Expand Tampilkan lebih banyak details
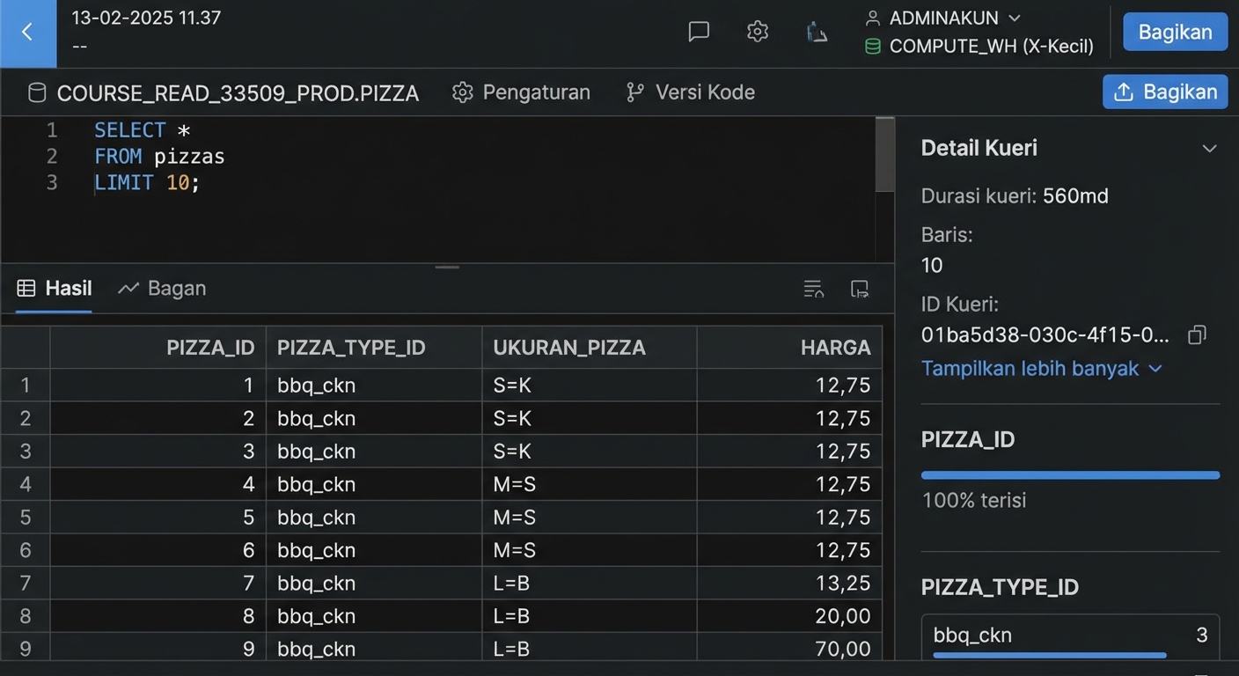 point(1041,369)
